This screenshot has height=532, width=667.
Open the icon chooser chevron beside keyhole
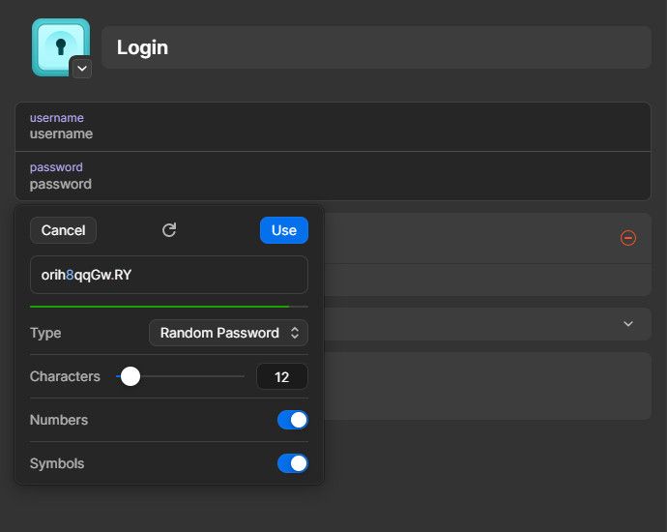pyautogui.click(x=81, y=68)
